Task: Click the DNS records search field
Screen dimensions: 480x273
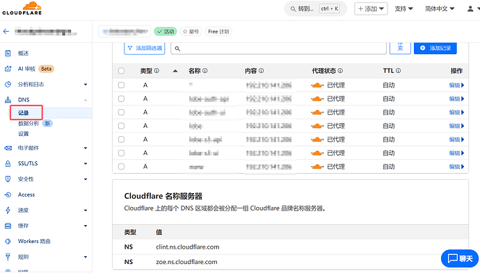Action: click(x=278, y=49)
